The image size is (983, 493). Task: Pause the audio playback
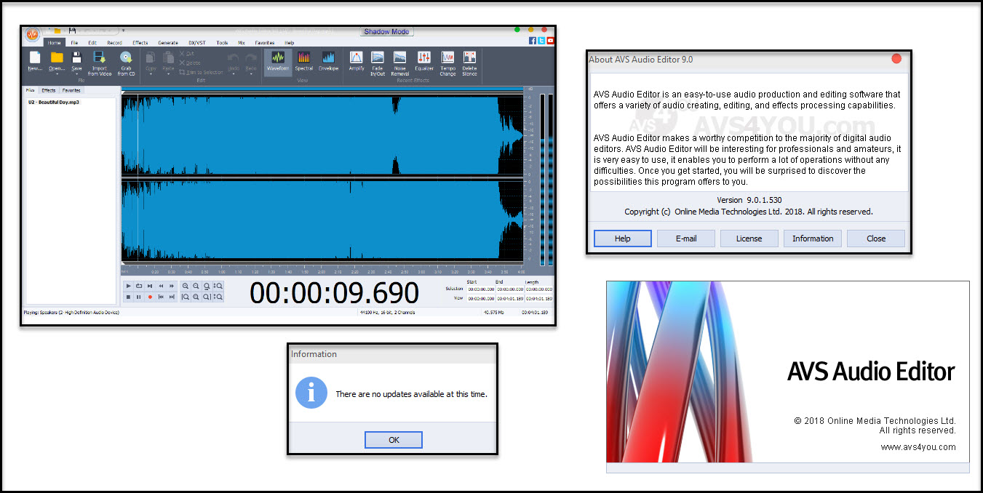[139, 297]
